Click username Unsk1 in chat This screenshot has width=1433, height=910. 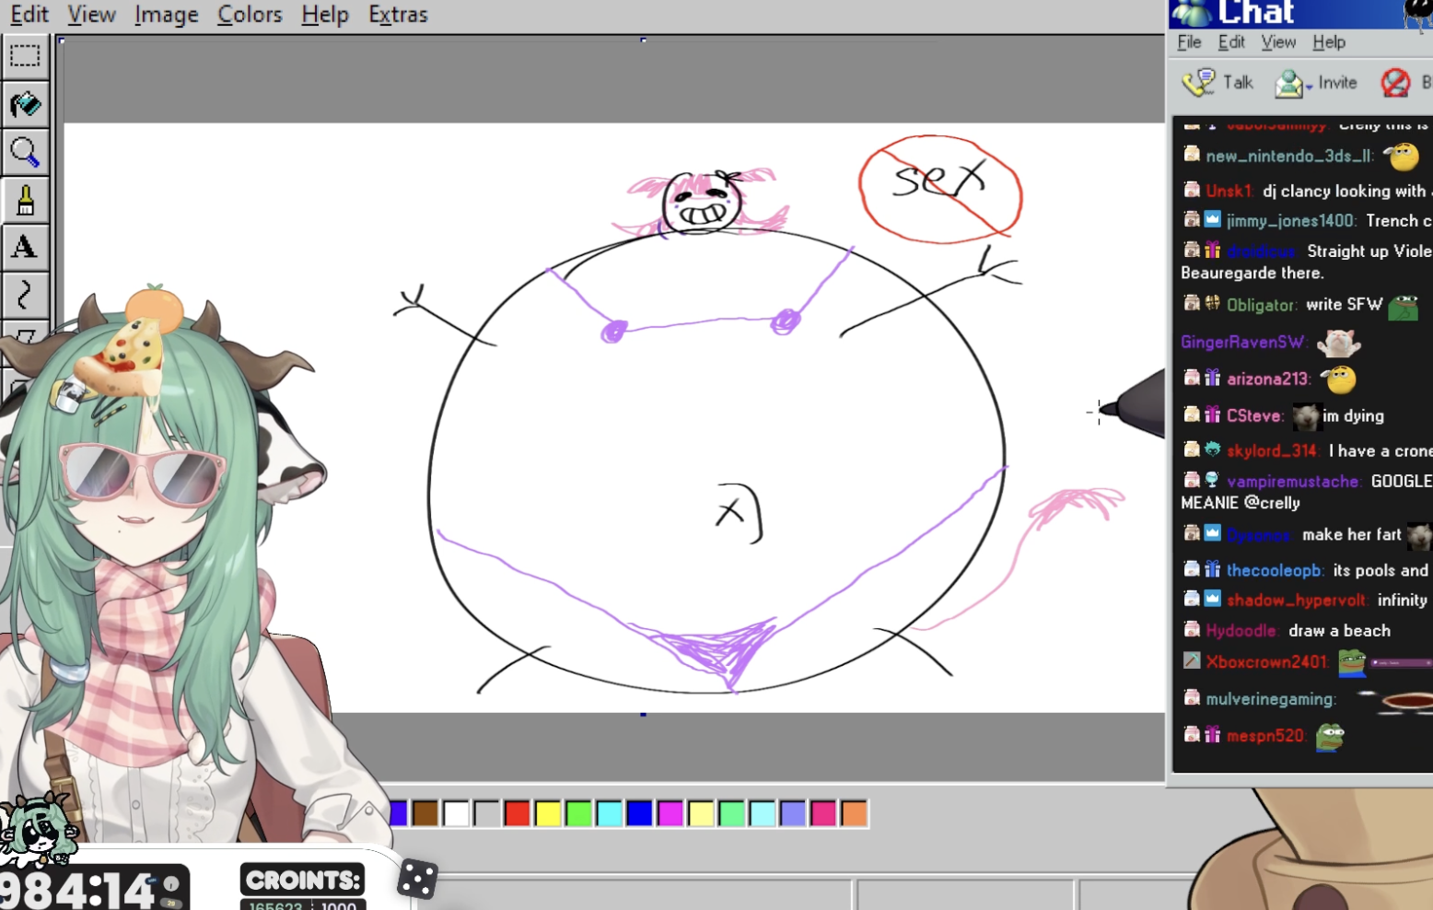[x=1229, y=192]
